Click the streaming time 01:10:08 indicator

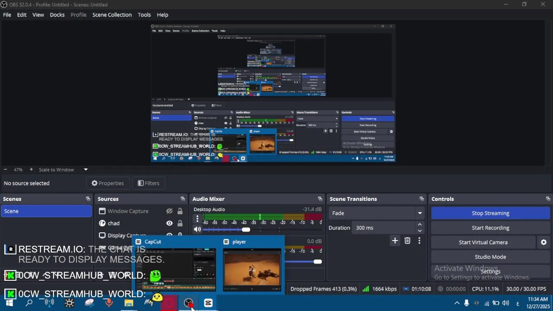point(417,289)
